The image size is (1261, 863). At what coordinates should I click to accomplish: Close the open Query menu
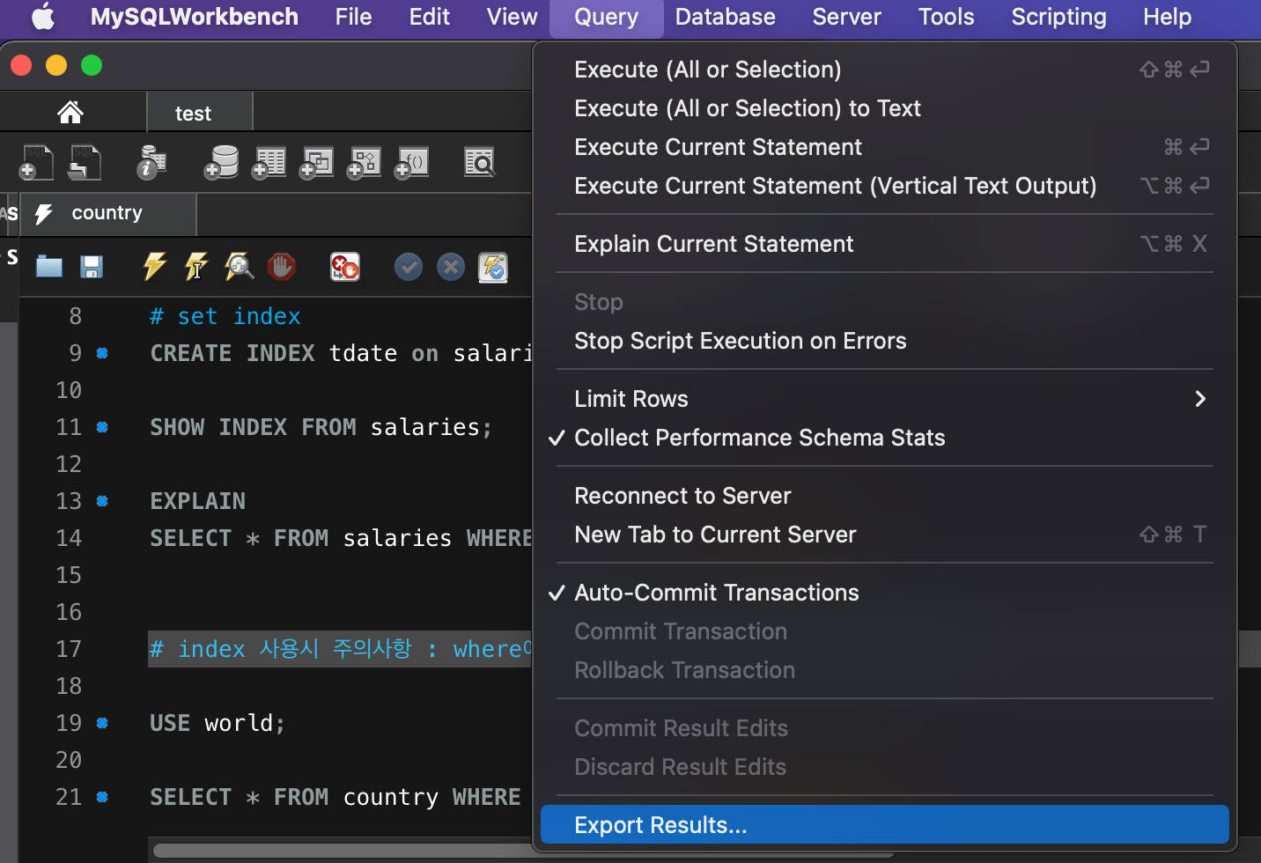coord(607,18)
